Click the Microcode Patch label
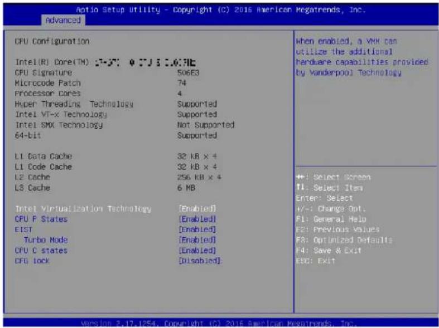439x328 pixels. 48,83
